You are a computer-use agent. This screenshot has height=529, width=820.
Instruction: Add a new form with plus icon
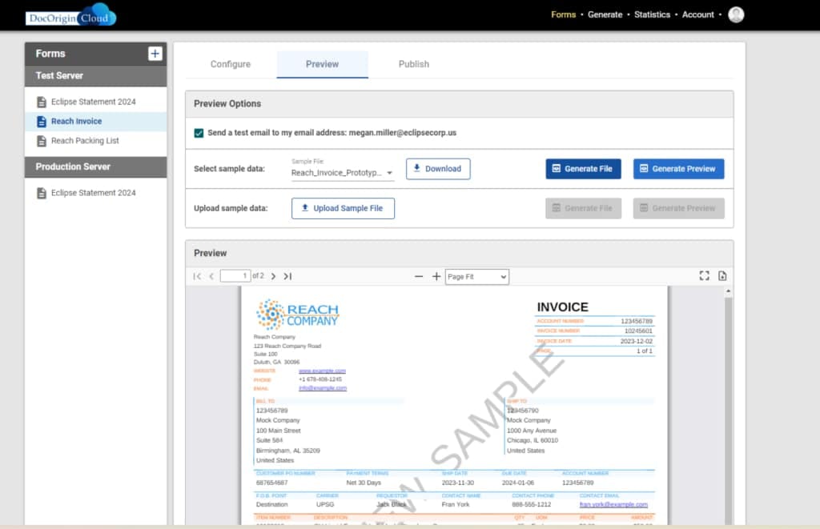click(x=155, y=54)
